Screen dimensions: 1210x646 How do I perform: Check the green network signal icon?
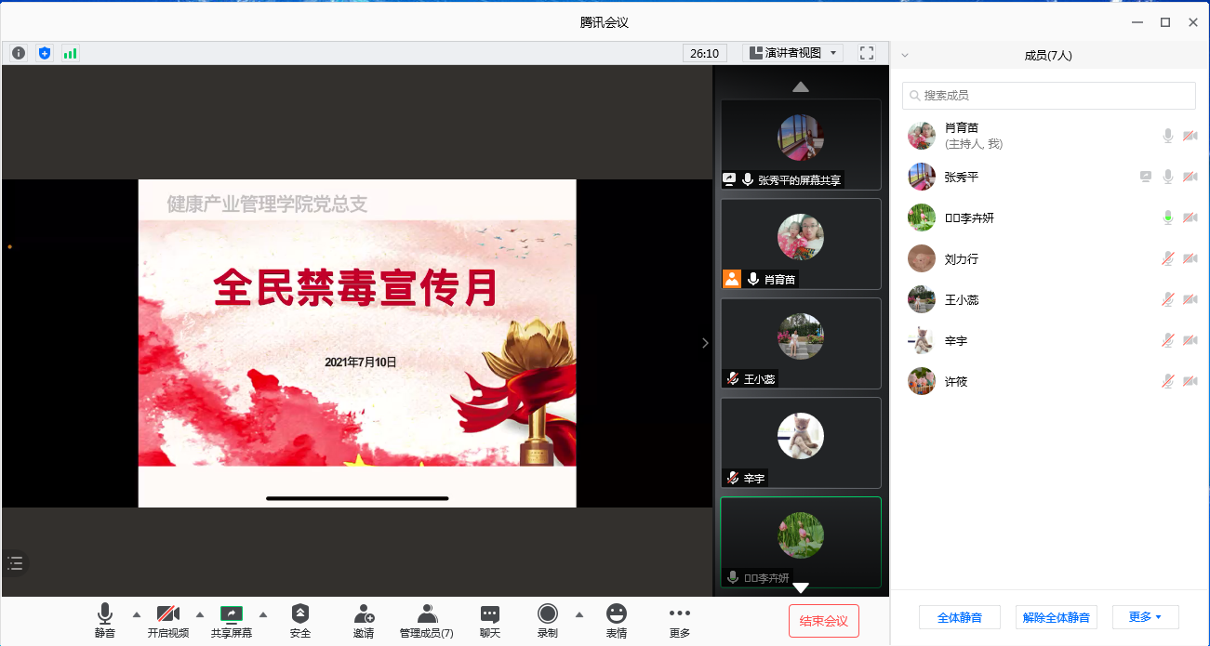click(x=70, y=53)
